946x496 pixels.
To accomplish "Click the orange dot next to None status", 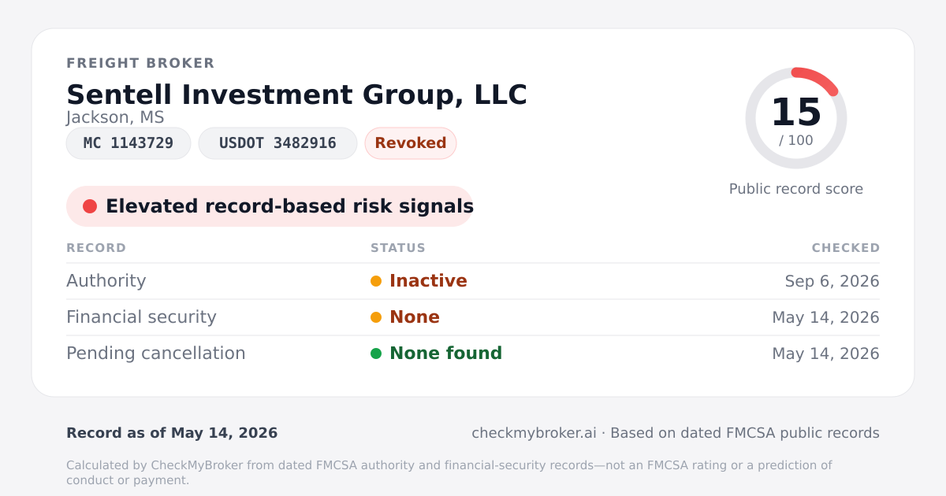I will [376, 317].
